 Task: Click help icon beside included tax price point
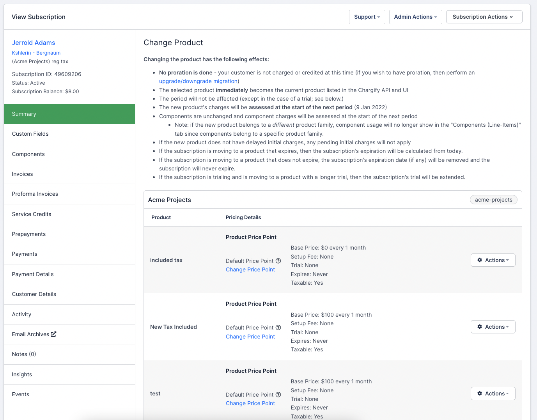(x=278, y=261)
